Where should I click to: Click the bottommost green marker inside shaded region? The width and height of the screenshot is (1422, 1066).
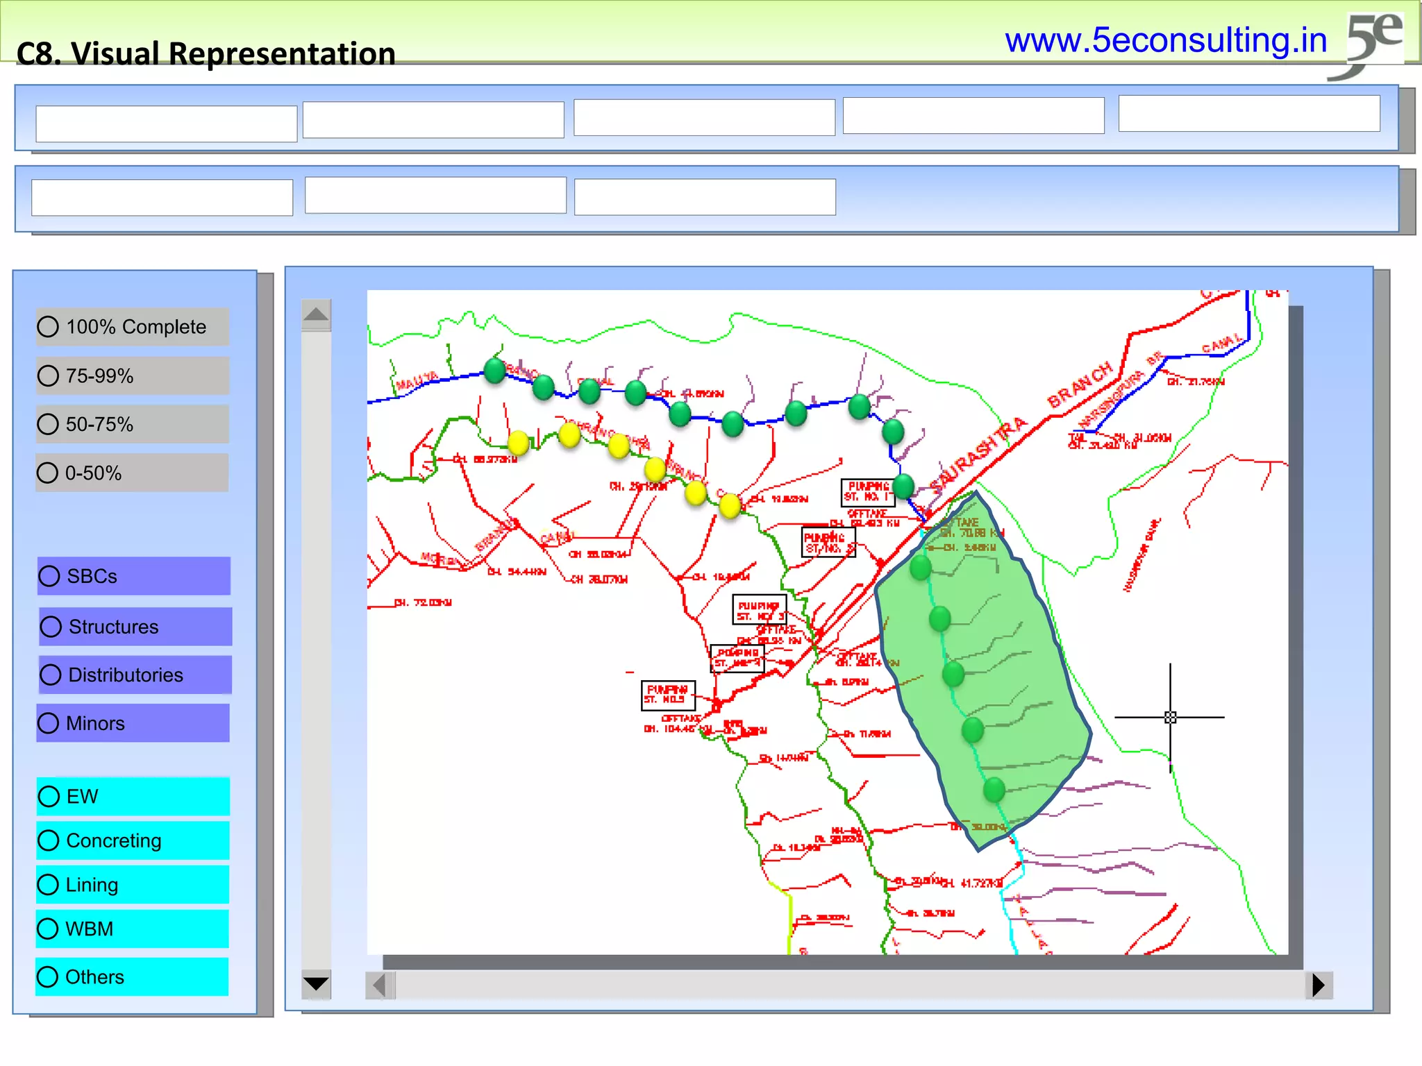point(994,789)
